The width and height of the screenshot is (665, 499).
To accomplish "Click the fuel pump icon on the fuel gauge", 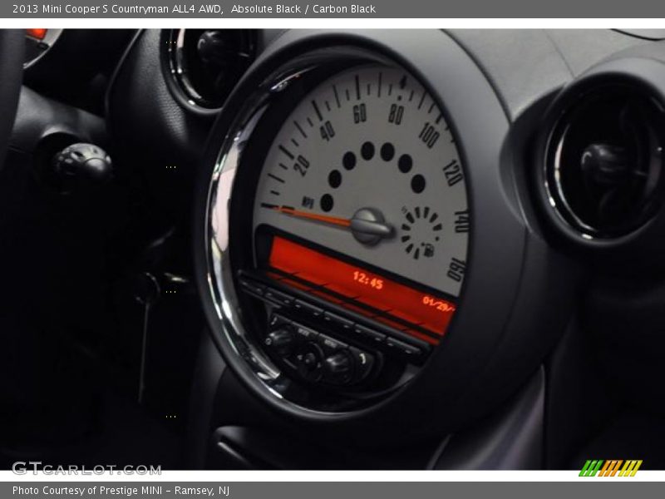I will [428, 249].
